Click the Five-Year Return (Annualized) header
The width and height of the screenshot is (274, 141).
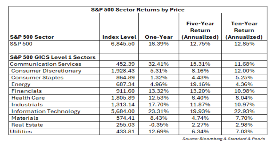tap(200, 30)
